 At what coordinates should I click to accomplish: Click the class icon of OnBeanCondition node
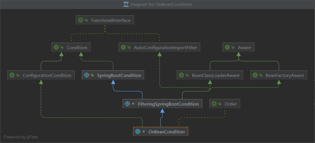[138, 132]
